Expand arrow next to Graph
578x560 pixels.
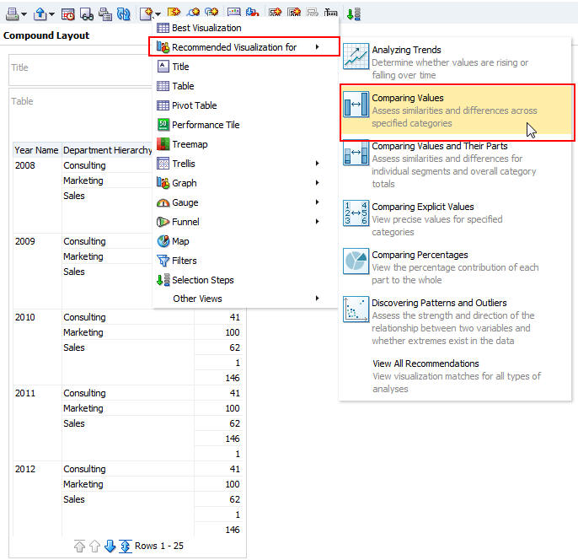317,183
